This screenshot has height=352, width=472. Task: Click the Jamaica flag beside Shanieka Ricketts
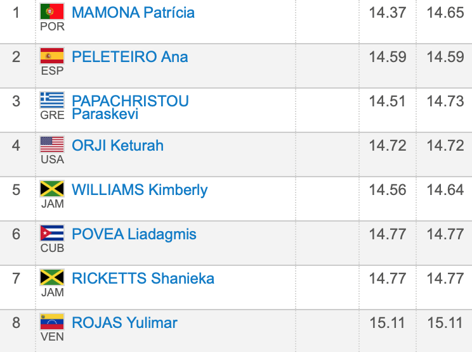click(x=52, y=277)
